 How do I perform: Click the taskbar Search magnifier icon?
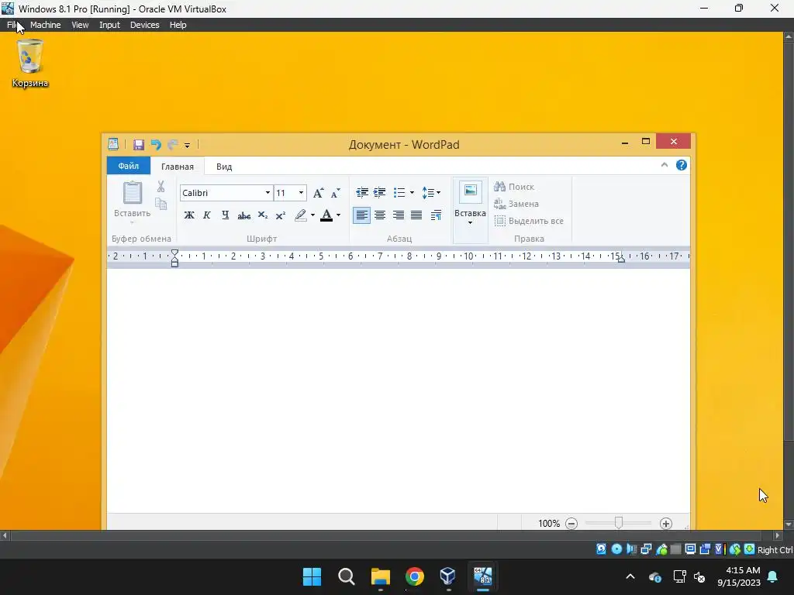(x=347, y=576)
